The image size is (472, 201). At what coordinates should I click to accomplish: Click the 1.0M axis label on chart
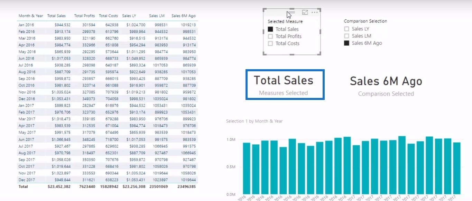point(231,140)
